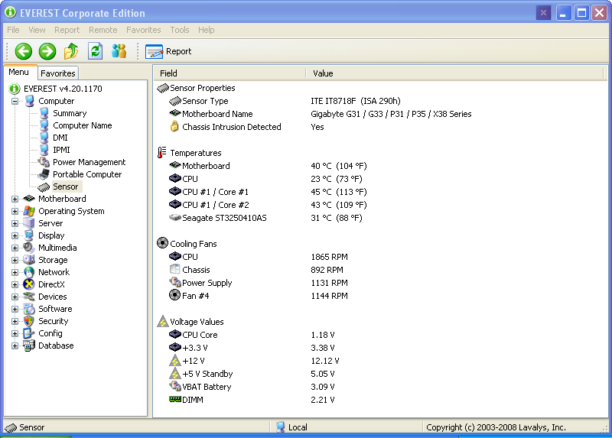Click the Chassis Intrusion Detected lock icon
This screenshot has width=612, height=438.
[x=174, y=126]
